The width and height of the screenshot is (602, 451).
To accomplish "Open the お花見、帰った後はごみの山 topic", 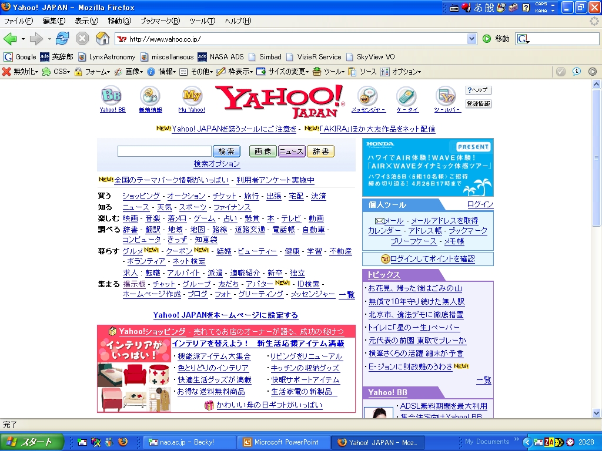I will tap(415, 288).
